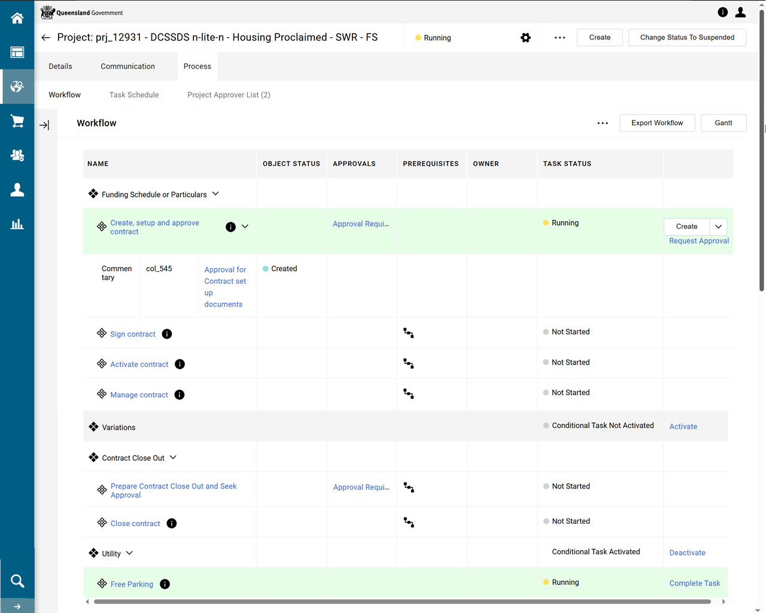Click the shopping cart sidebar icon

tap(17, 121)
